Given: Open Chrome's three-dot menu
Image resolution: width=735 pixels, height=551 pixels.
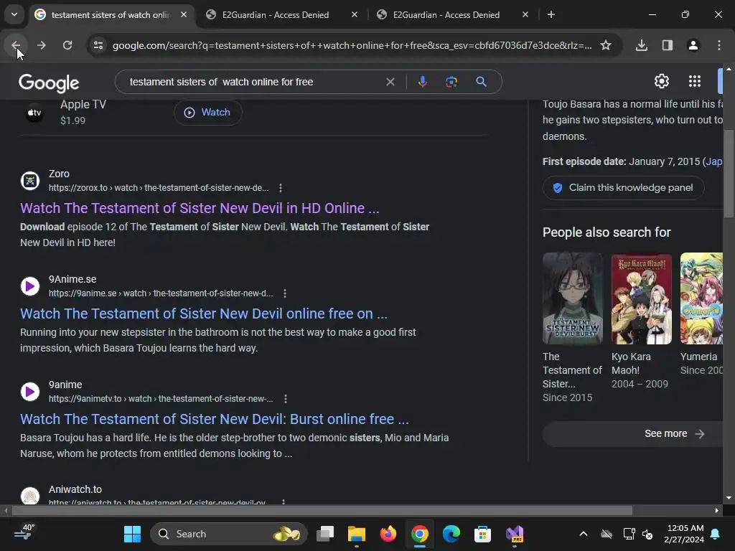Looking at the screenshot, I should click(x=719, y=45).
